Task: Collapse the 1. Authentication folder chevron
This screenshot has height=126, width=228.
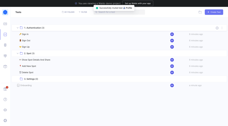Action: pos(18,28)
